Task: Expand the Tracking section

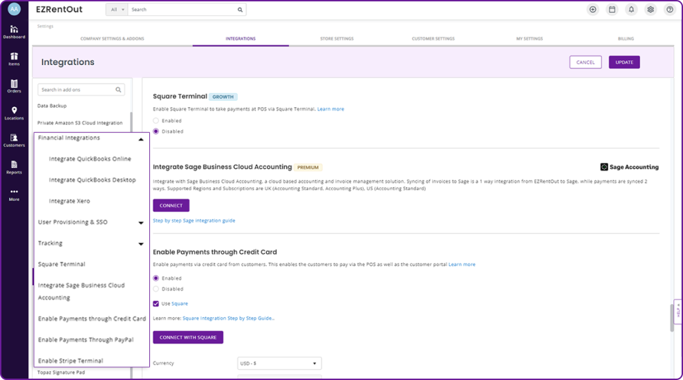Action: point(141,244)
